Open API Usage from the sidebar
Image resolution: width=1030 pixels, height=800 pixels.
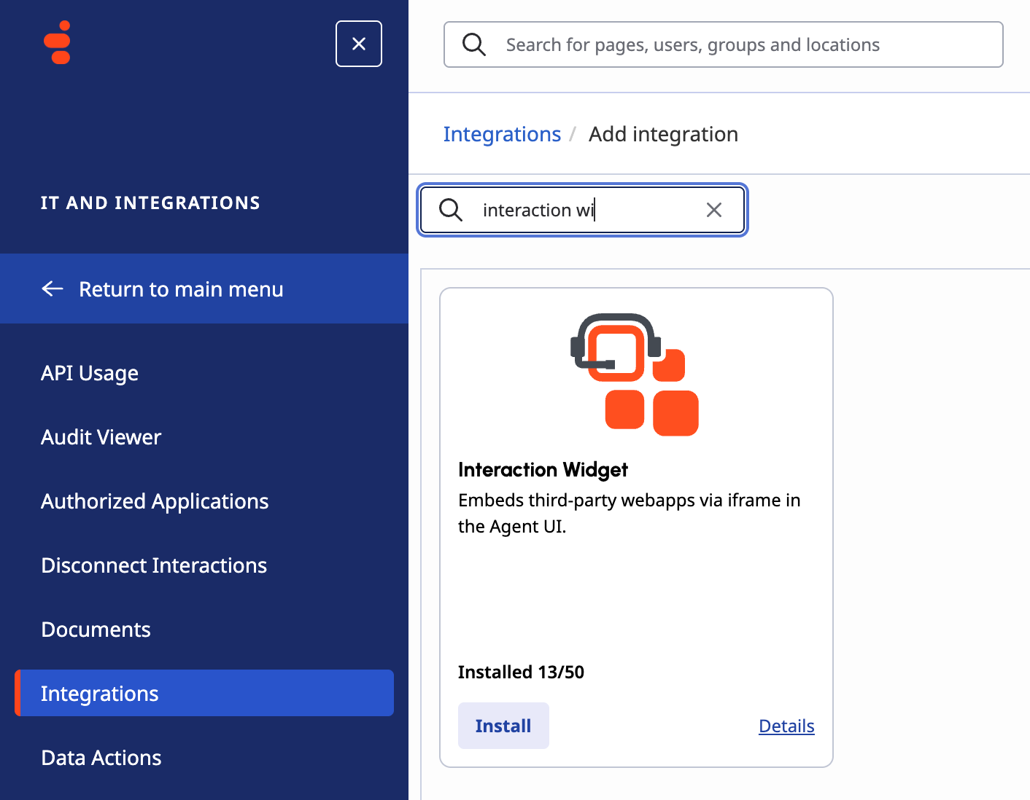tap(90, 373)
